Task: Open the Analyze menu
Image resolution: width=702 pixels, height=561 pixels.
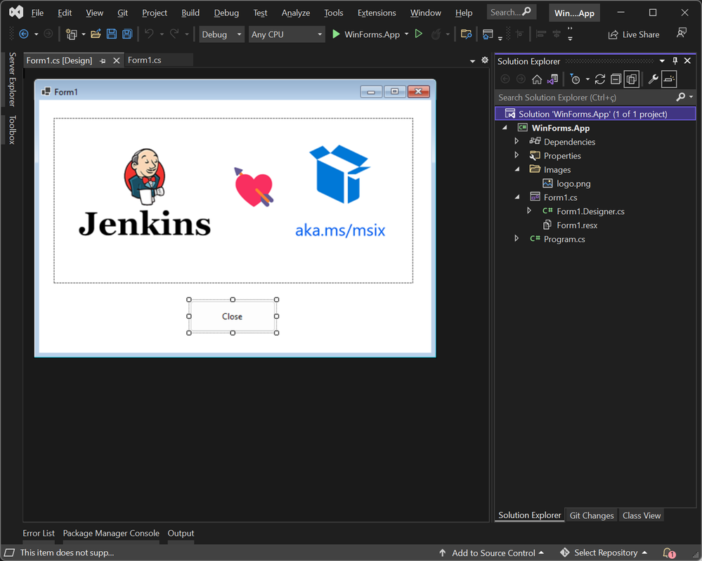Action: tap(295, 13)
